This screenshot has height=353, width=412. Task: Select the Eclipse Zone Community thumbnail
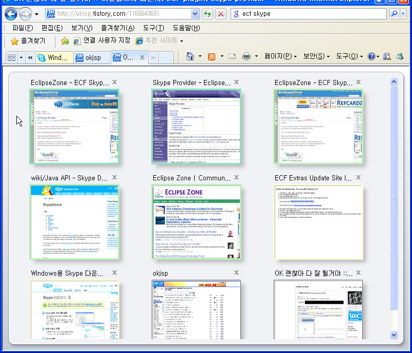tap(196, 222)
